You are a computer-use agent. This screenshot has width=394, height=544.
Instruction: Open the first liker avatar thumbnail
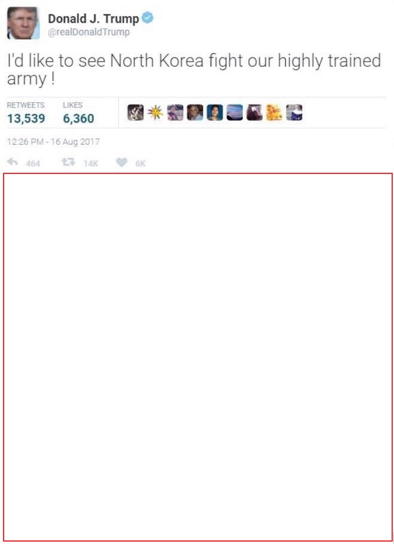click(136, 113)
